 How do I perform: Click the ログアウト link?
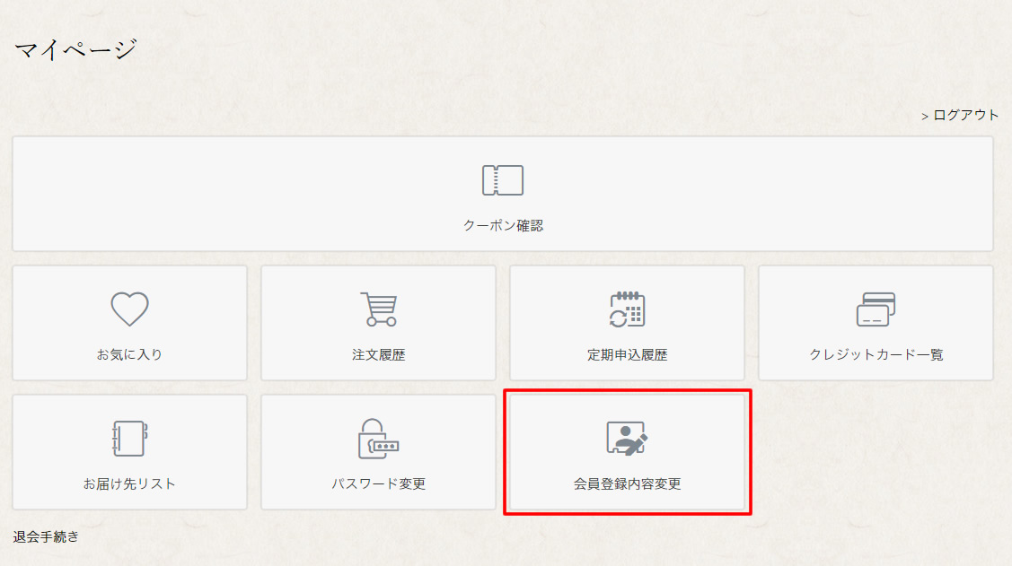click(965, 115)
